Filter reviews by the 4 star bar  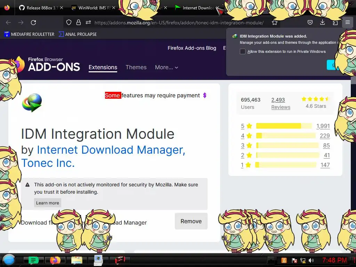(x=286, y=136)
